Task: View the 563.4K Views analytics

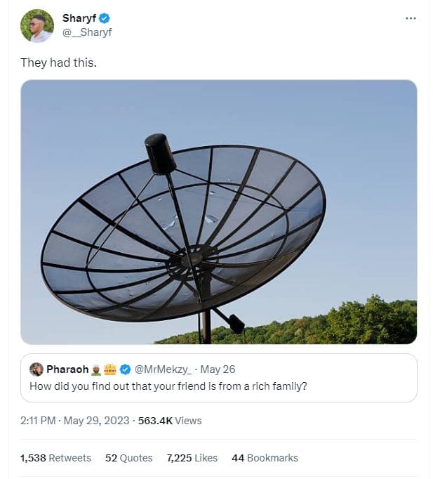Action: point(170,421)
